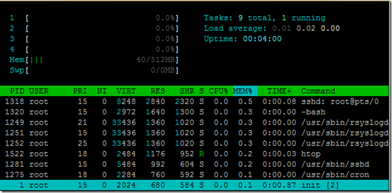Screen dimensions: 392x193
Task: Click TIME+ value 0:00.03 for htop
Action: pos(279,154)
